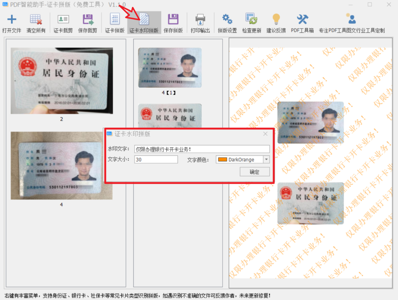This screenshot has height=300, width=398.
Task: Open 建议反馈 feedback lightbulb icon
Action: point(276,20)
